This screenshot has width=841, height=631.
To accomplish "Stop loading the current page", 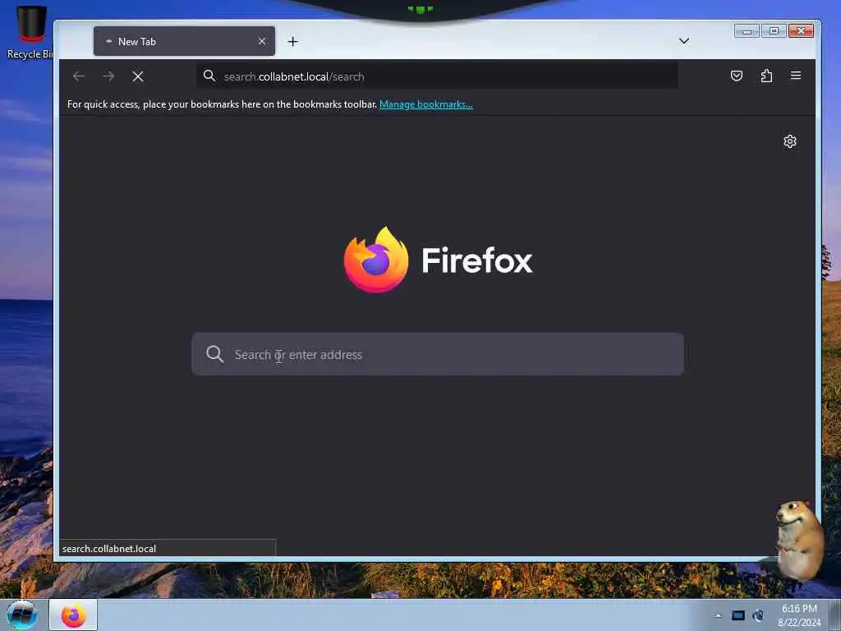I will click(138, 76).
